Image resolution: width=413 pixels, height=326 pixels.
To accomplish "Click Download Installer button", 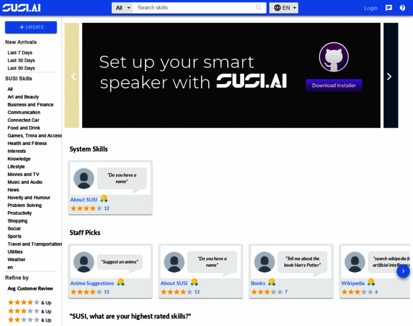I will [x=334, y=85].
